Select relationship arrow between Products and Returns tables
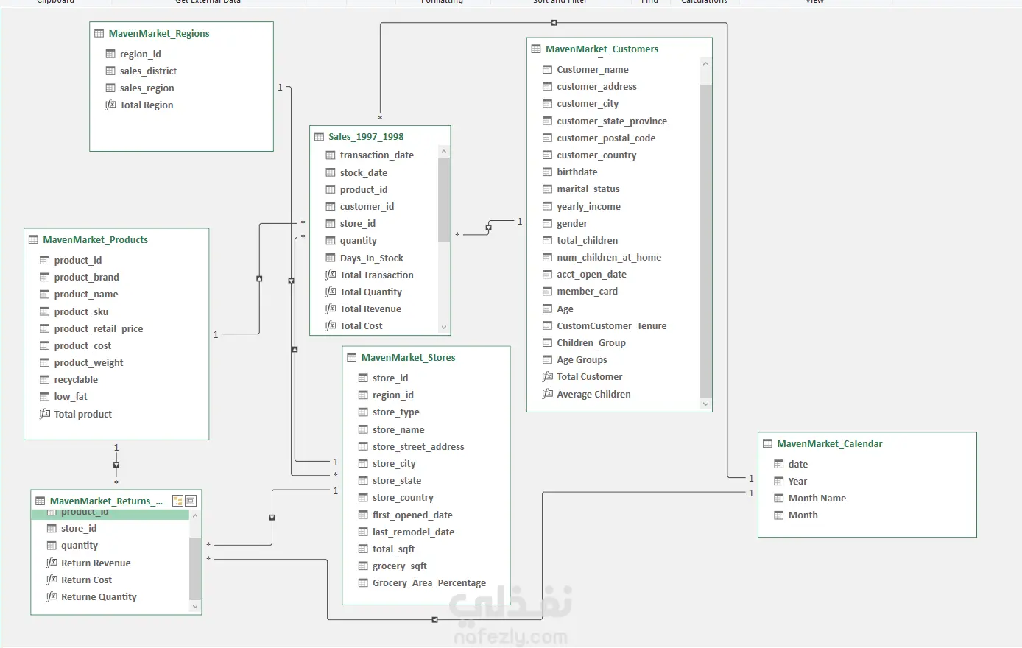Viewport: 1022px width, 648px height. (x=116, y=465)
